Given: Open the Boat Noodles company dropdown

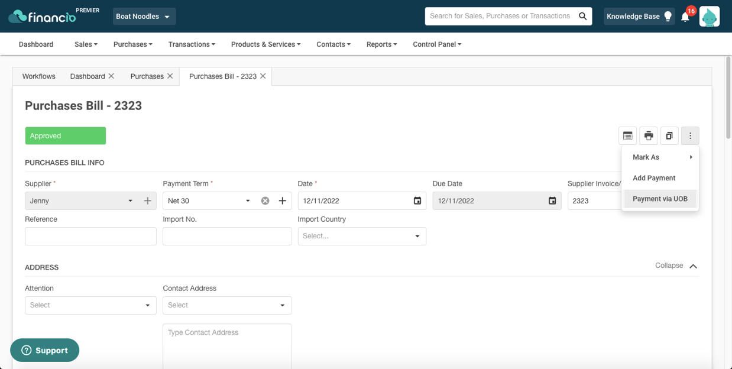Looking at the screenshot, I should (144, 17).
